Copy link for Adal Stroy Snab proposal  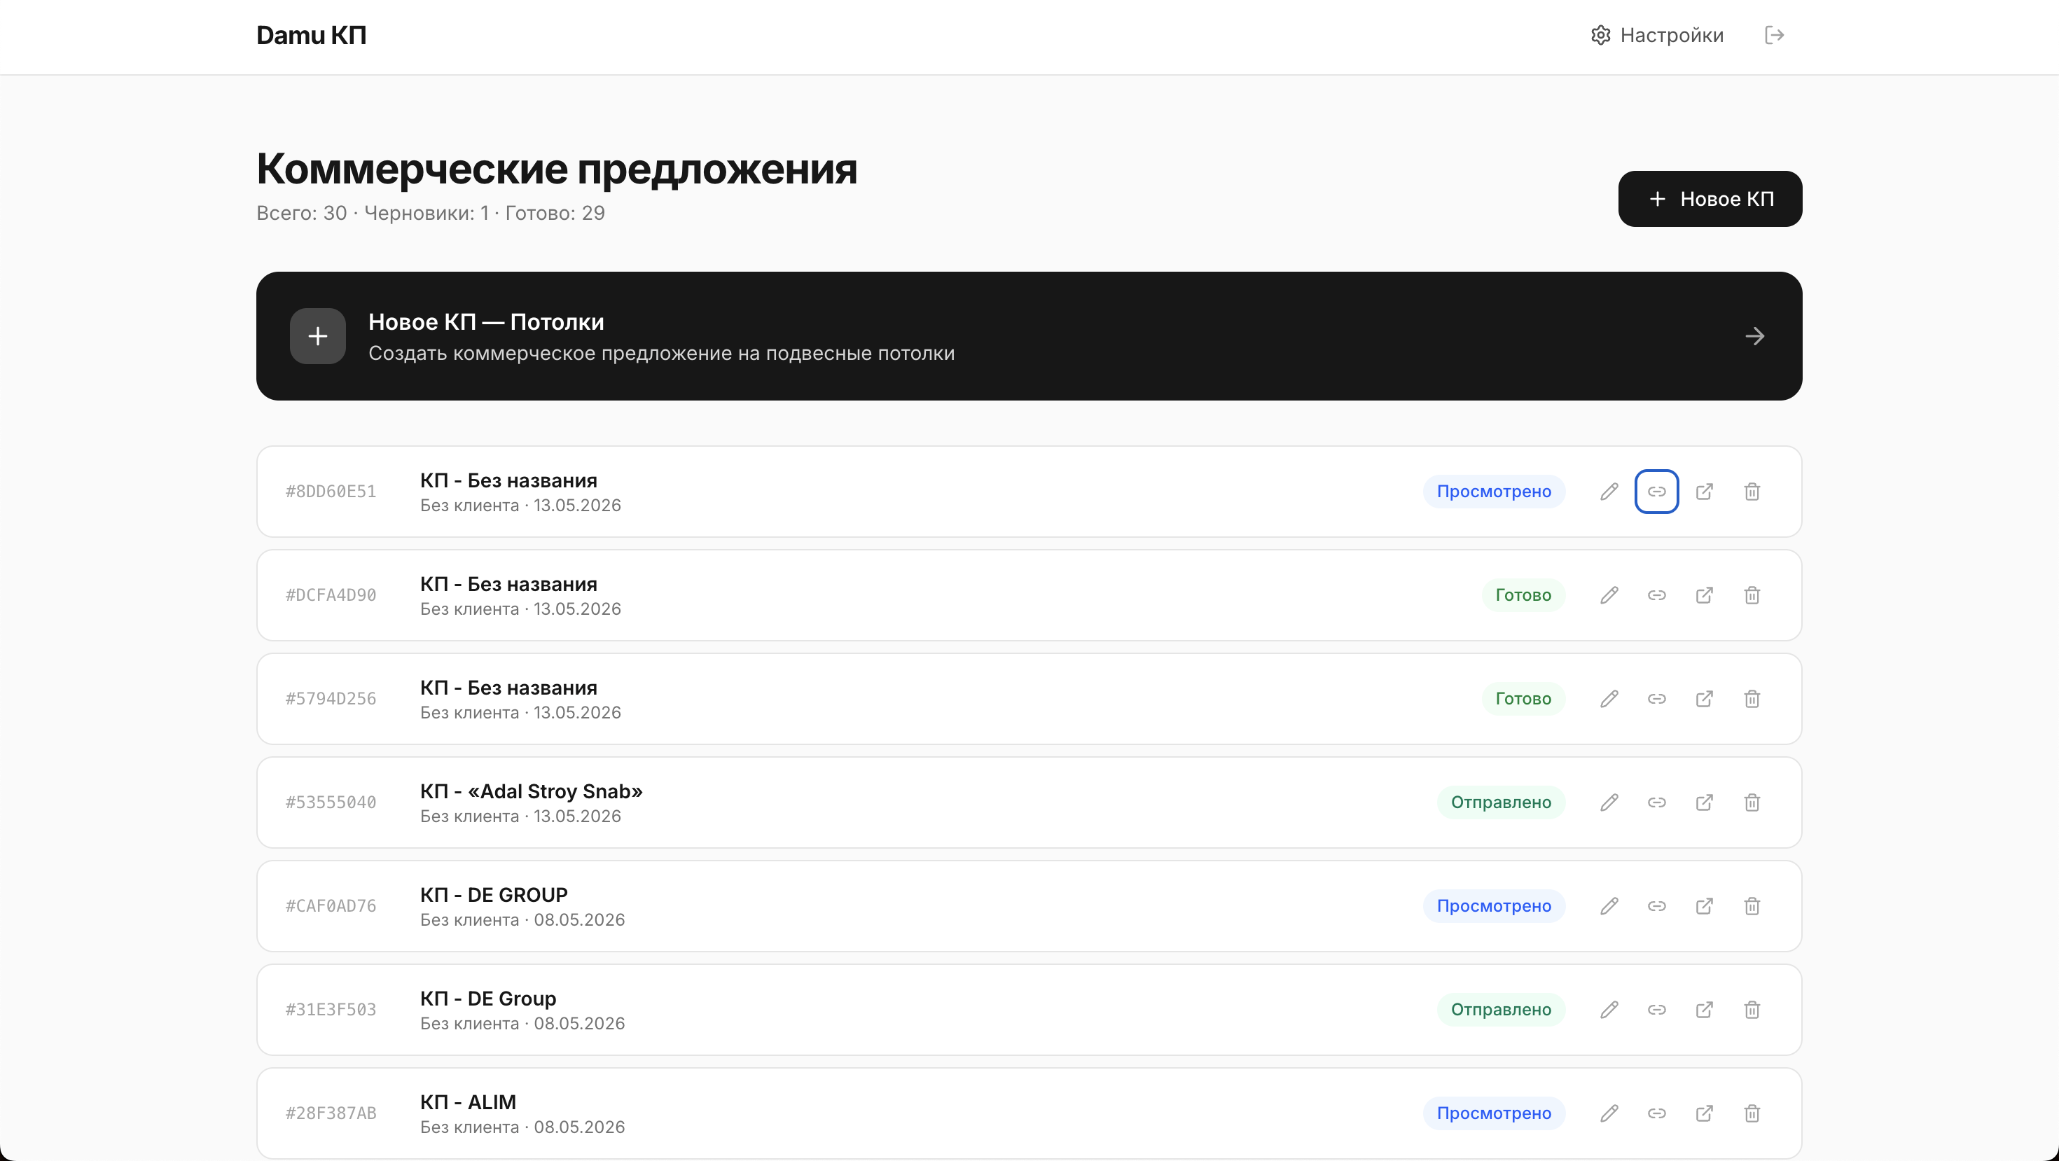click(1656, 802)
